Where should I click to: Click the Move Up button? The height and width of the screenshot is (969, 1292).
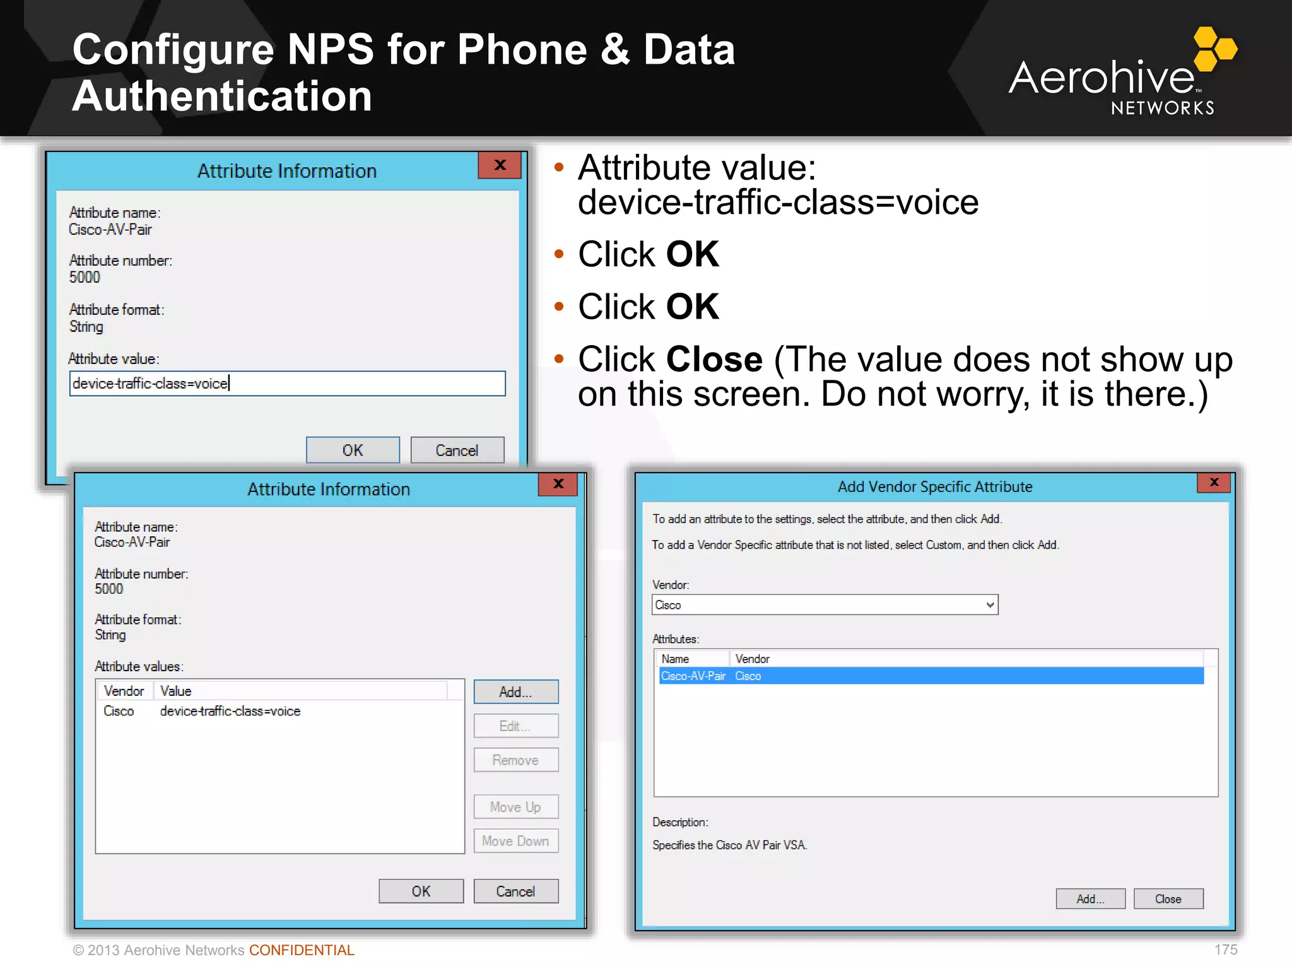click(x=515, y=807)
